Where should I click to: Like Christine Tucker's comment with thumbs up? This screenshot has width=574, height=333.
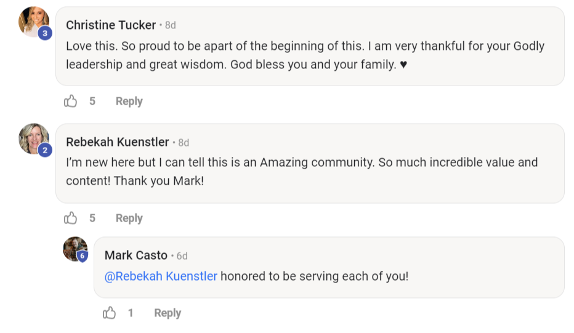tap(71, 101)
